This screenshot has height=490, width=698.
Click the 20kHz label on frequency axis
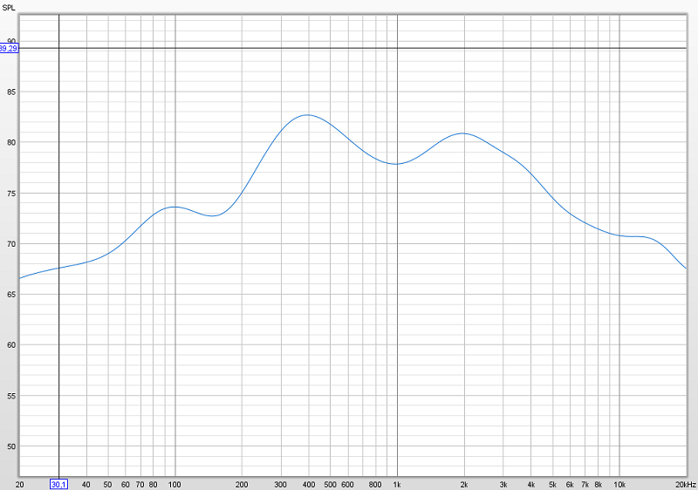(686, 485)
